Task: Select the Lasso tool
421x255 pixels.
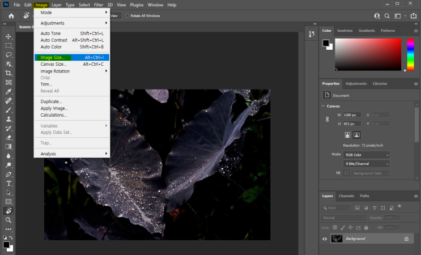Action: (x=8, y=55)
